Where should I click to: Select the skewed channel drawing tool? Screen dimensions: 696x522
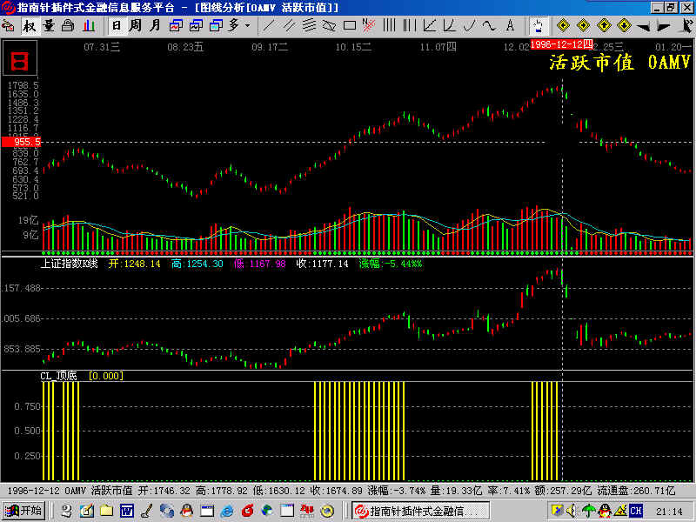point(329,26)
